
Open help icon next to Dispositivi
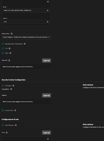click(x=9, y=60)
